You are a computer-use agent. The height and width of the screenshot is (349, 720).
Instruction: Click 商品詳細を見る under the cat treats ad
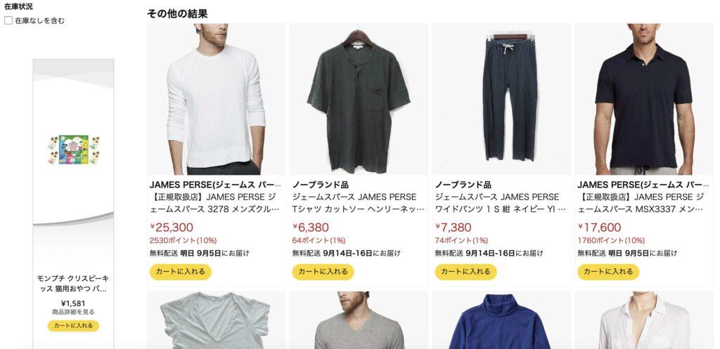pos(73,312)
